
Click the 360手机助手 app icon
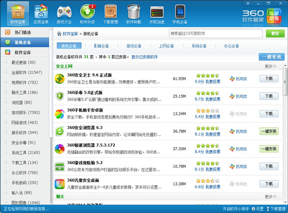pos(60,114)
